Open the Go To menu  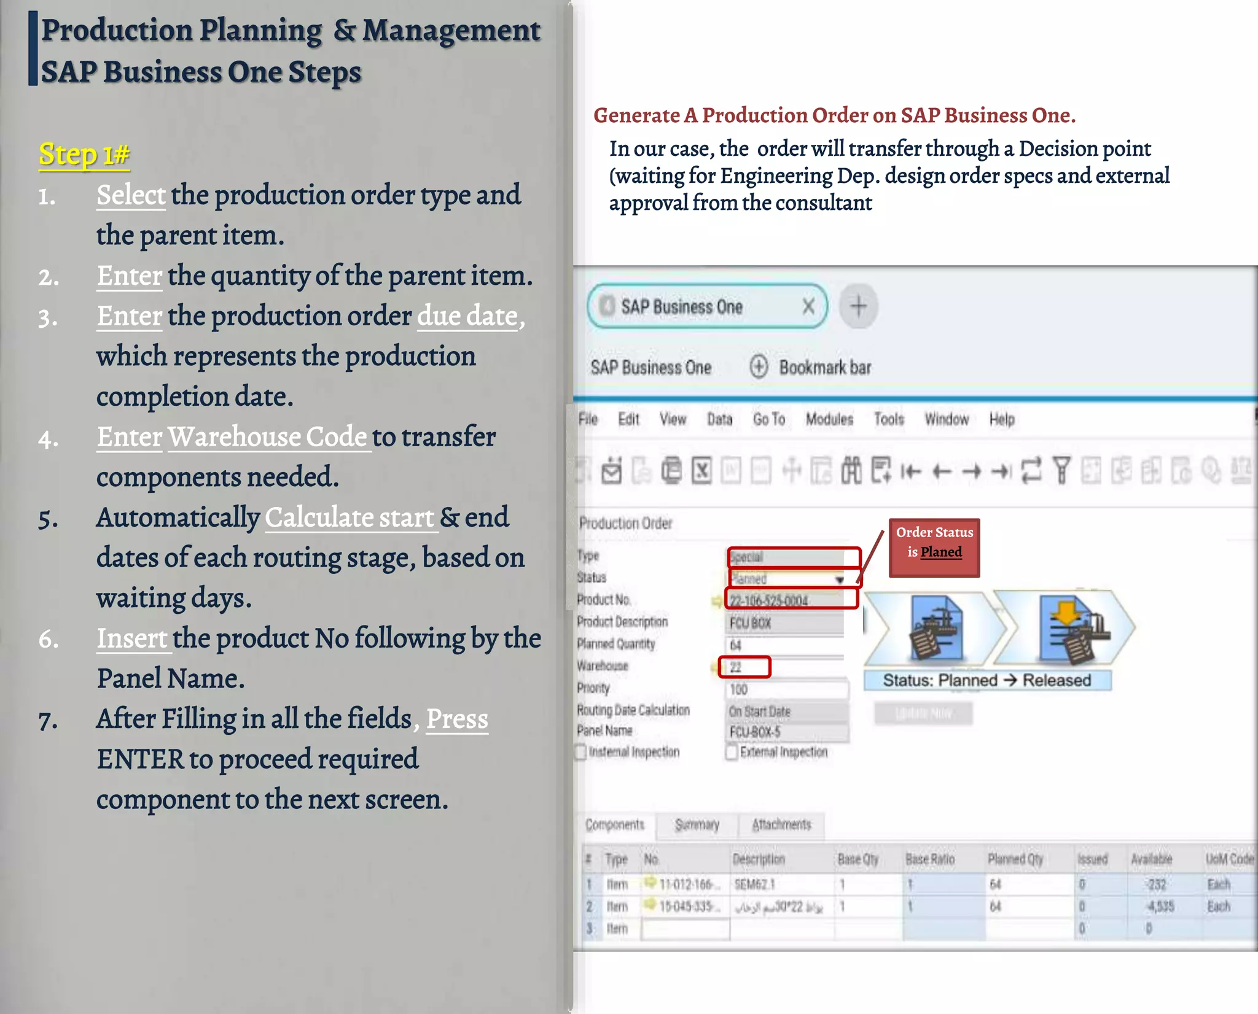click(769, 419)
